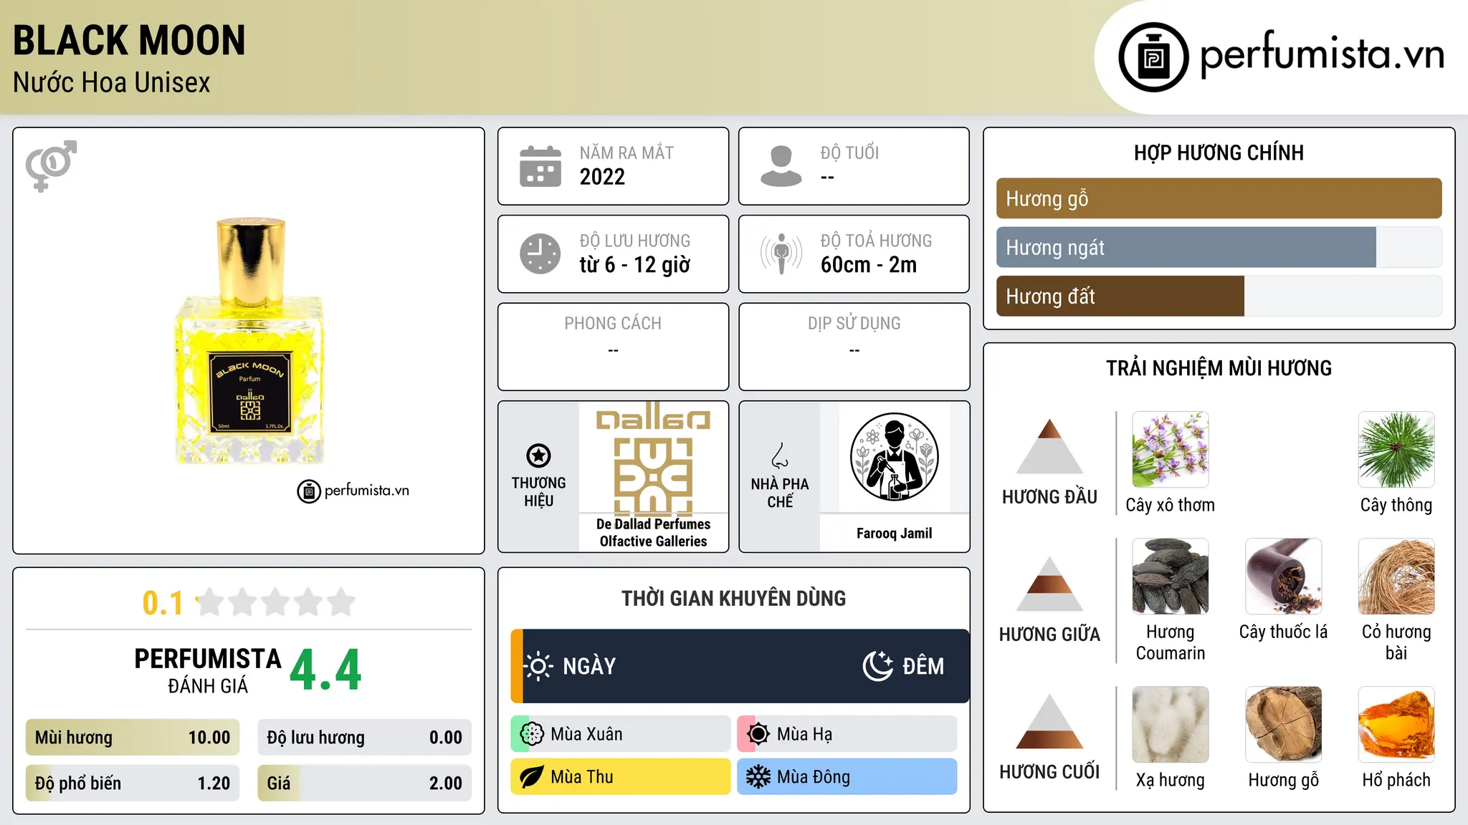Click the HƯƠNG ĐẦU label
Image resolution: width=1468 pixels, height=825 pixels.
[x=1049, y=497]
